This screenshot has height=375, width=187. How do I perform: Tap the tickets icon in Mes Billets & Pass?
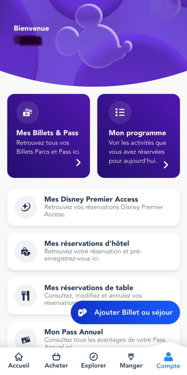pyautogui.click(x=27, y=112)
